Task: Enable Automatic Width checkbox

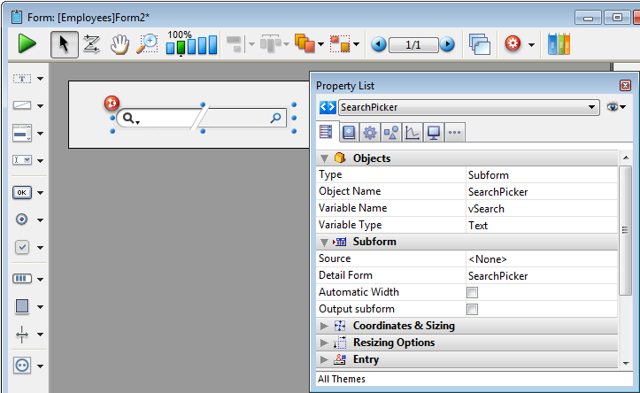Action: [473, 293]
